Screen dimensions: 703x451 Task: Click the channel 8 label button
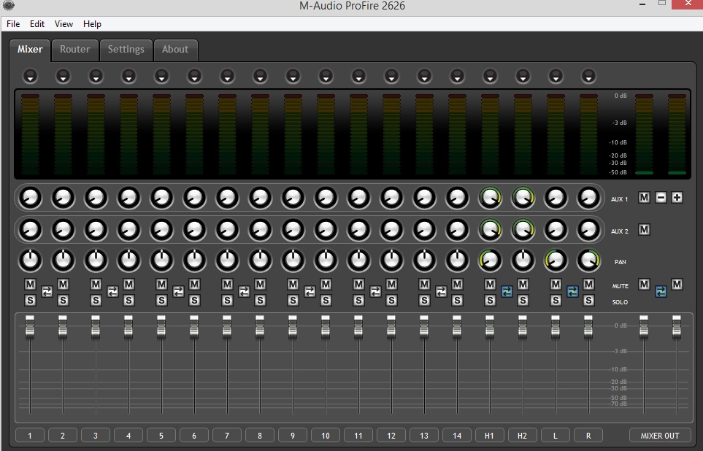(260, 435)
